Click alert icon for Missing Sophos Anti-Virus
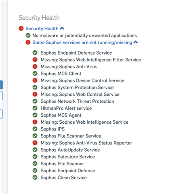The image size is (195, 194). [35, 67]
